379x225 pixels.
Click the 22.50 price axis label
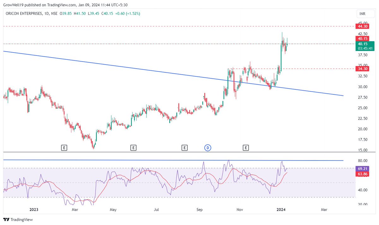tap(363, 119)
